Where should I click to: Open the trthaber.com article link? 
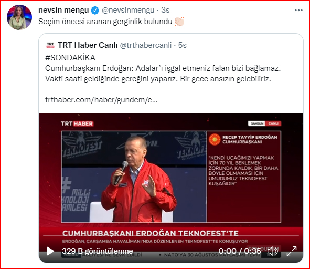[101, 100]
